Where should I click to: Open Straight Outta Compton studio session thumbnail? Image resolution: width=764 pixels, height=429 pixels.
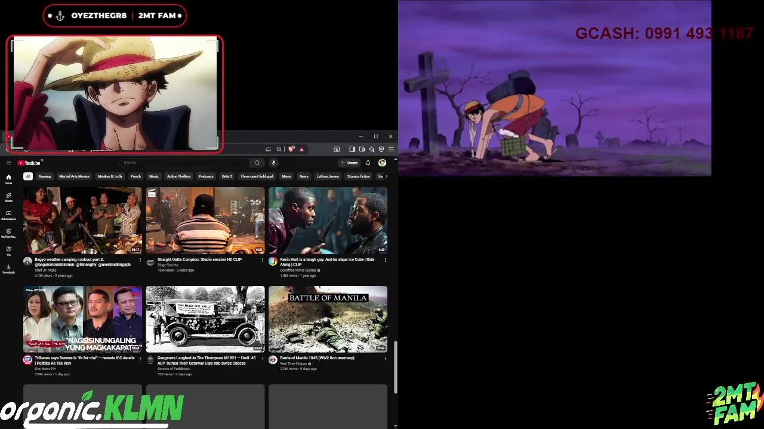(205, 220)
